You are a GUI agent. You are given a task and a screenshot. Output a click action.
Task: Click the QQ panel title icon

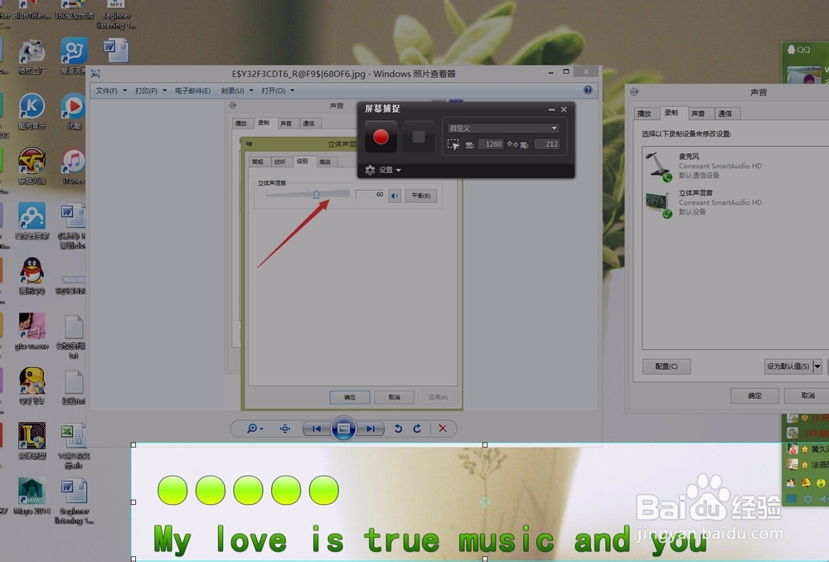791,49
